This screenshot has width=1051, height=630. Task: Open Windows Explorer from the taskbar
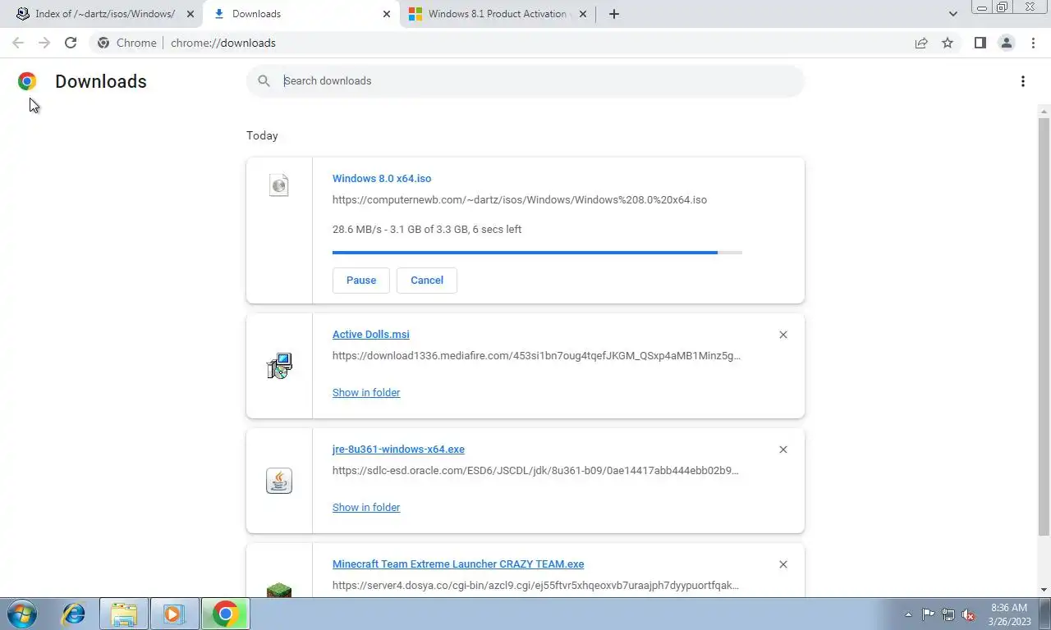click(124, 614)
